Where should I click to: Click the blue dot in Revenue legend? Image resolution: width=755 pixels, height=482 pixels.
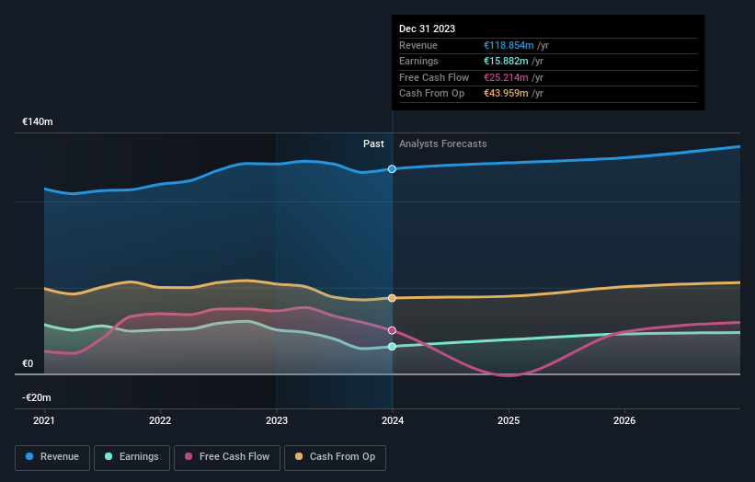point(29,456)
